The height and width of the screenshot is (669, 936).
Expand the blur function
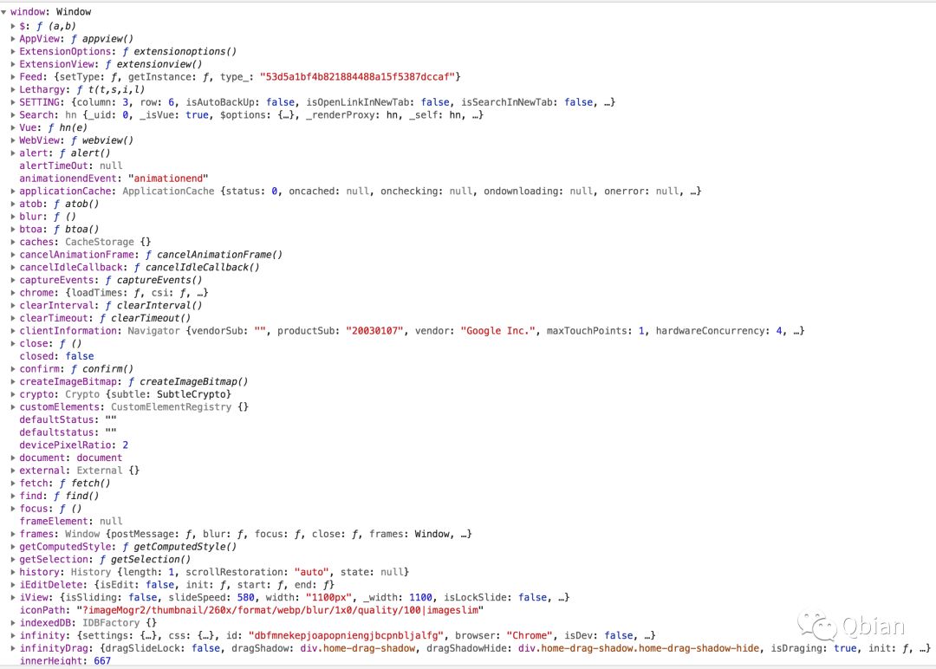click(12, 217)
